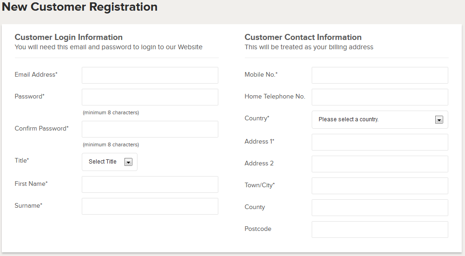This screenshot has height=256, width=465.
Task: Select the Confirm Password field
Action: coord(150,129)
